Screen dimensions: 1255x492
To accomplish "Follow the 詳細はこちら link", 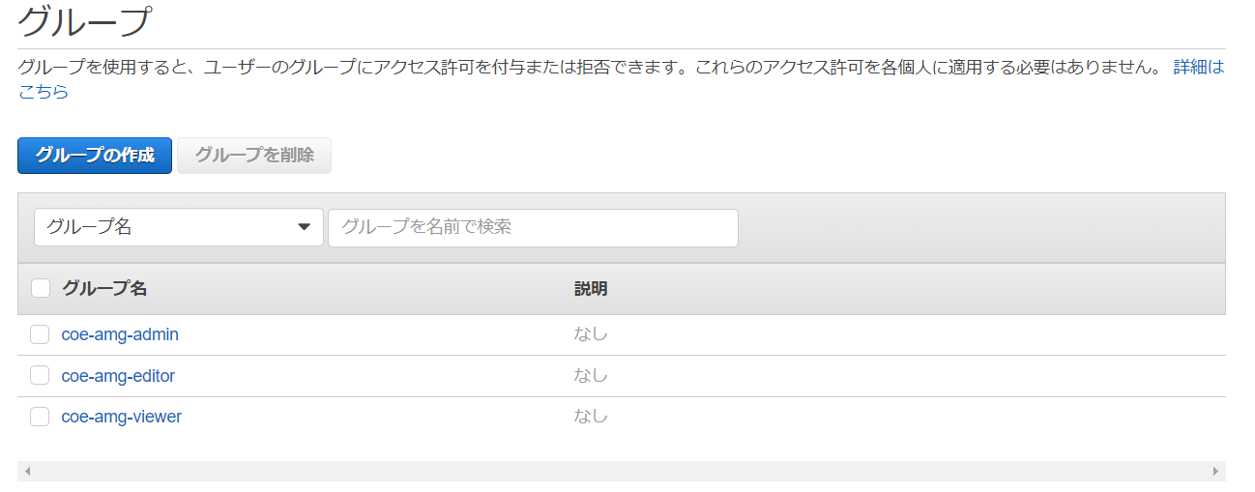I will pos(1197,68).
